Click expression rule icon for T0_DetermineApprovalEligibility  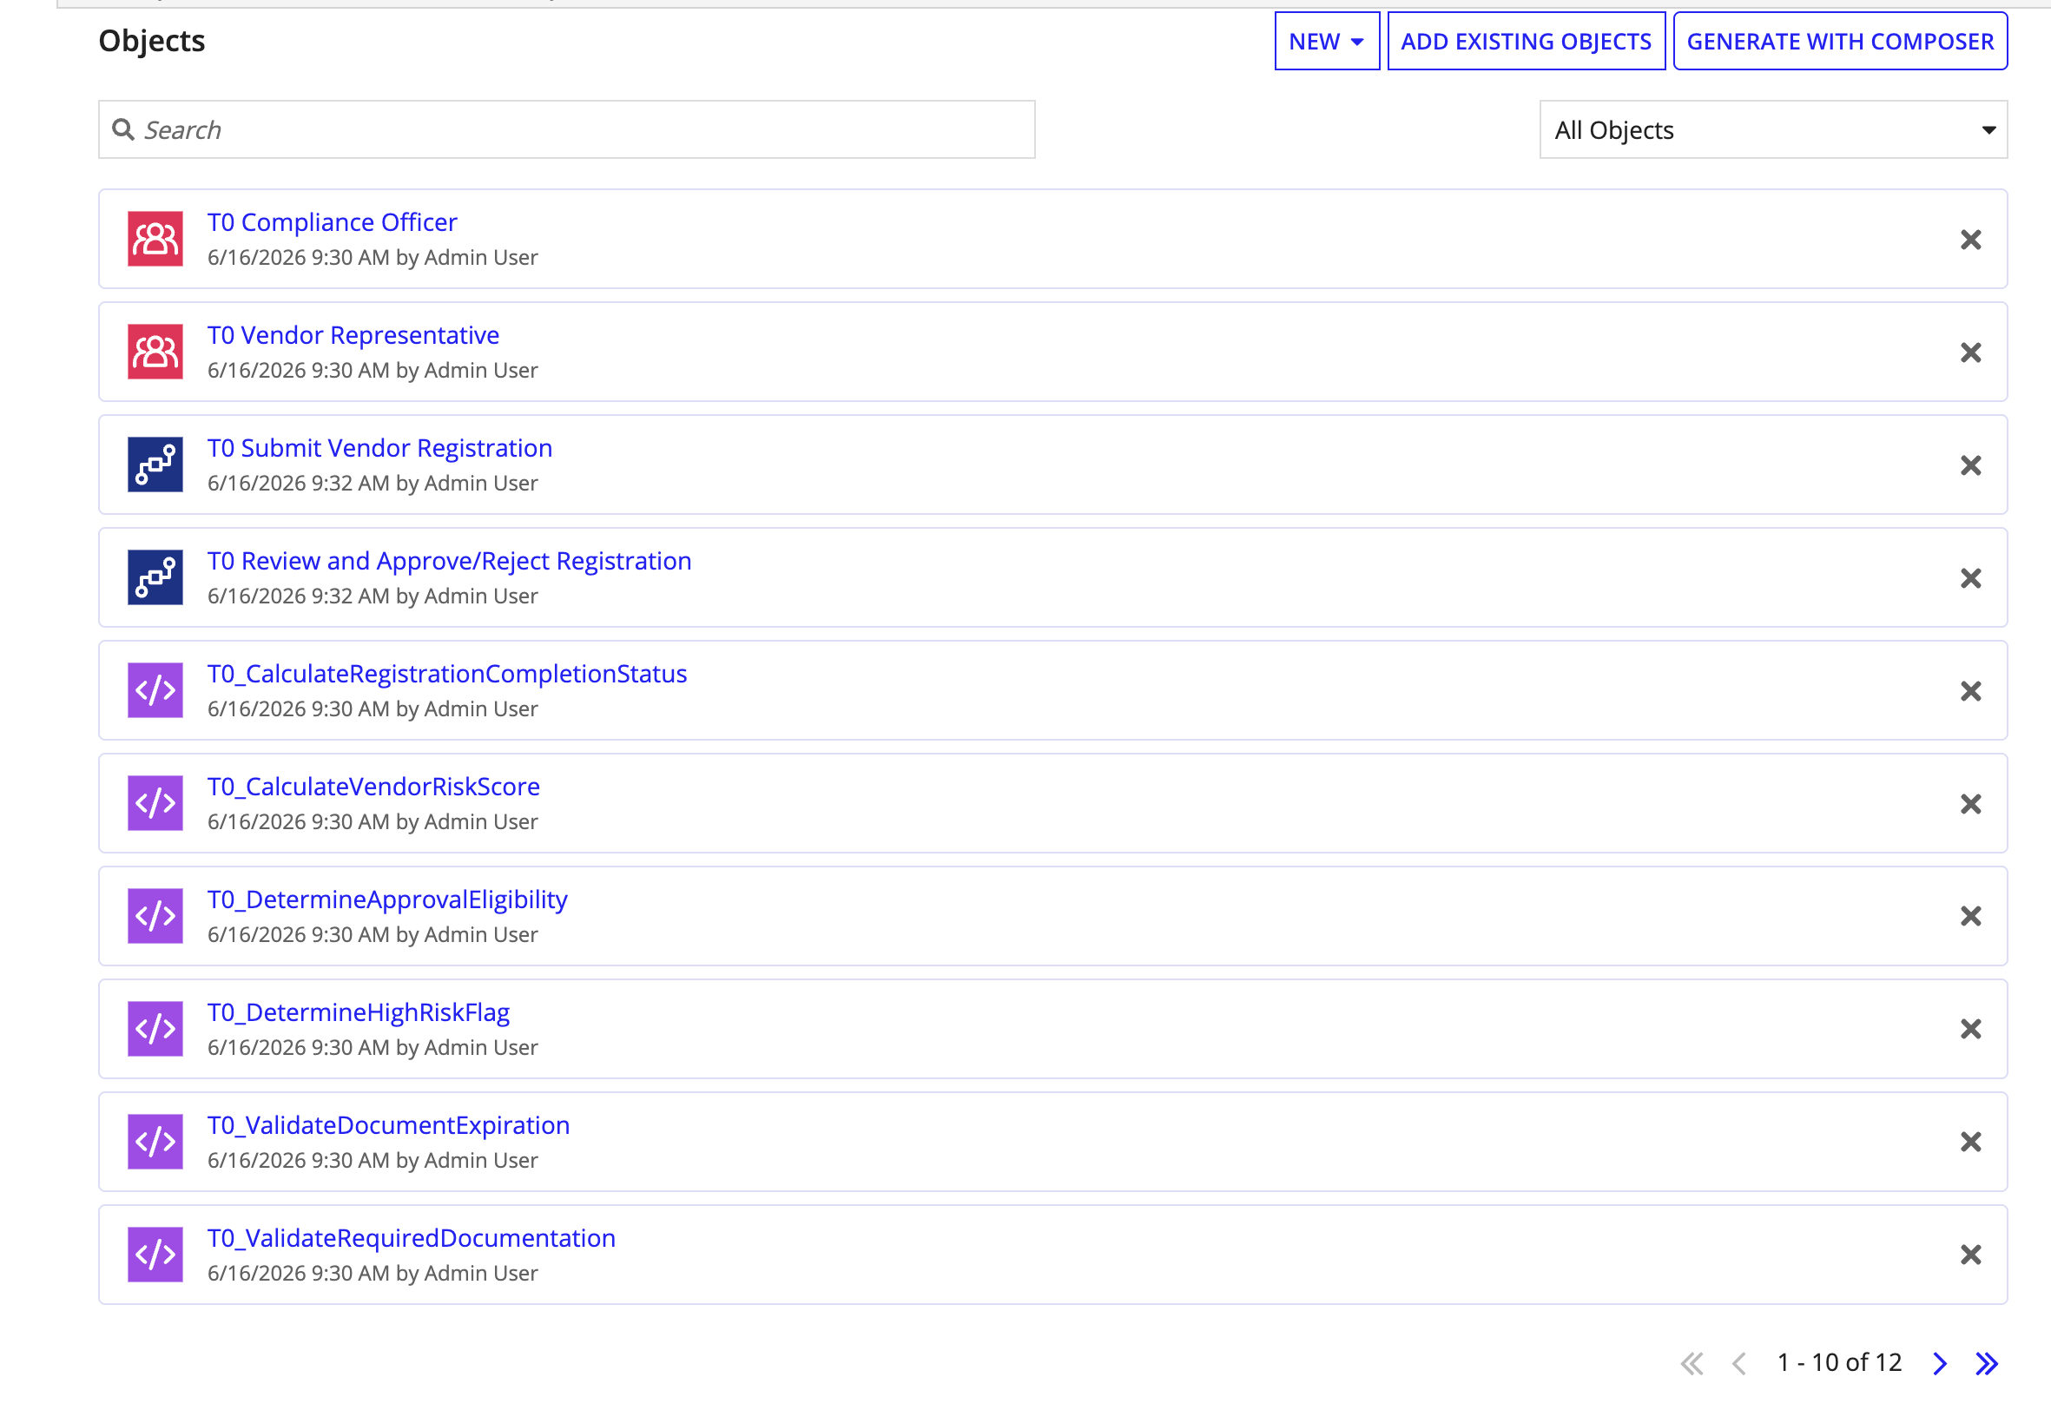(x=155, y=916)
